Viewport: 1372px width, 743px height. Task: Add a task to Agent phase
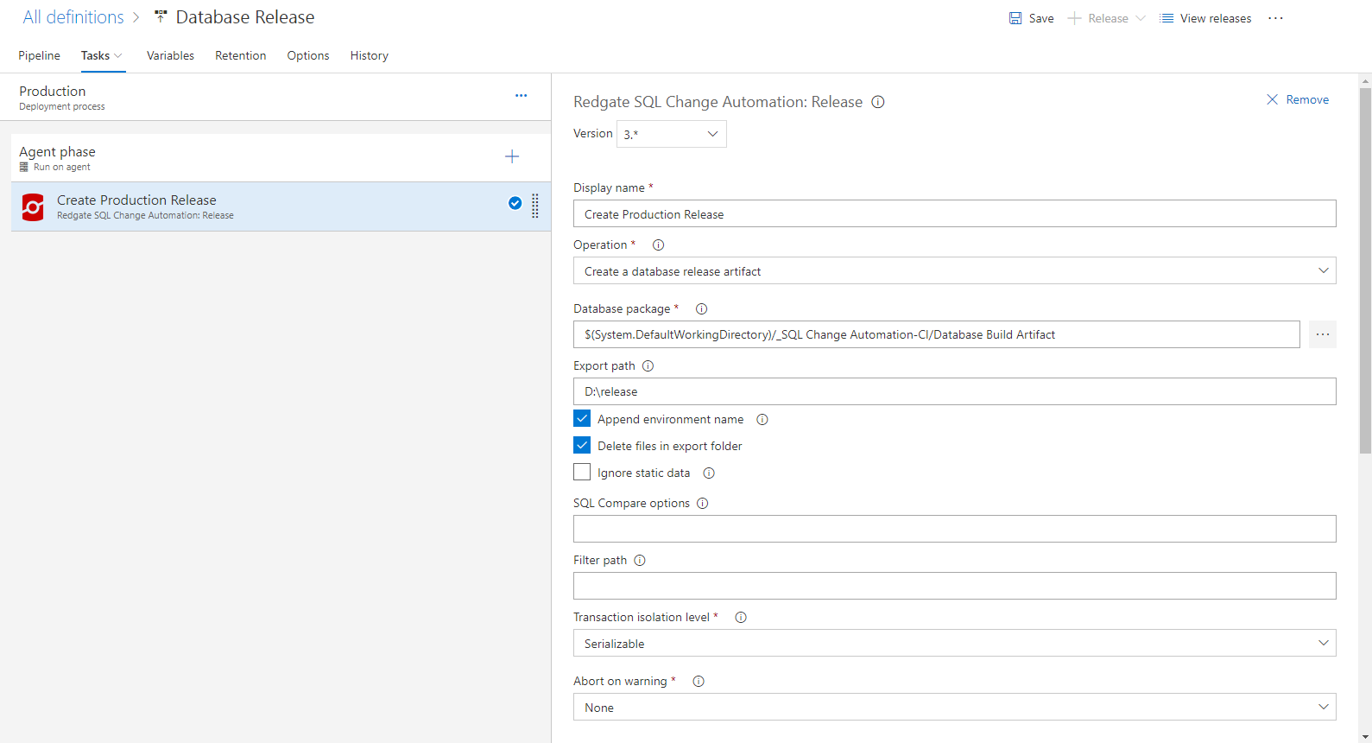coord(512,156)
